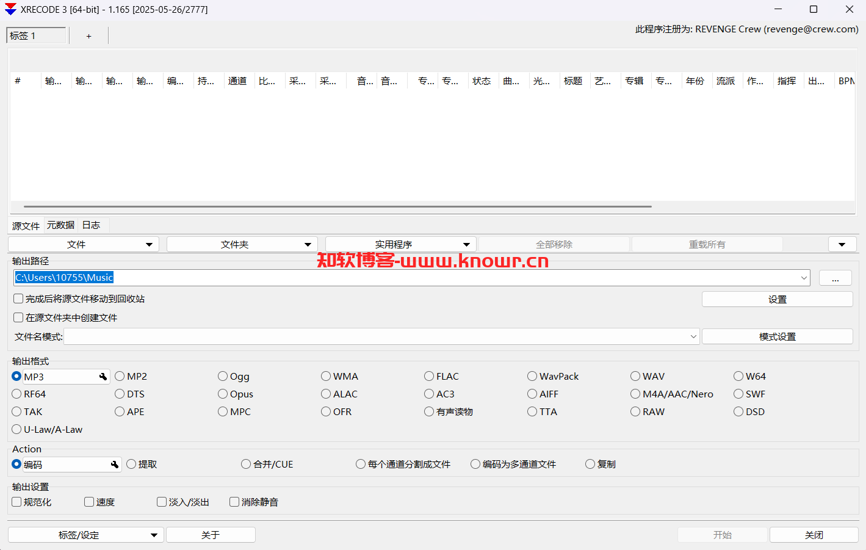Add a new tab with the + button
Screen dimensions: 866x550
point(88,36)
